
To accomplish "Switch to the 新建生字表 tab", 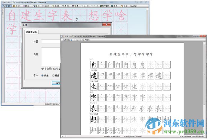I will (x=31, y=32).
